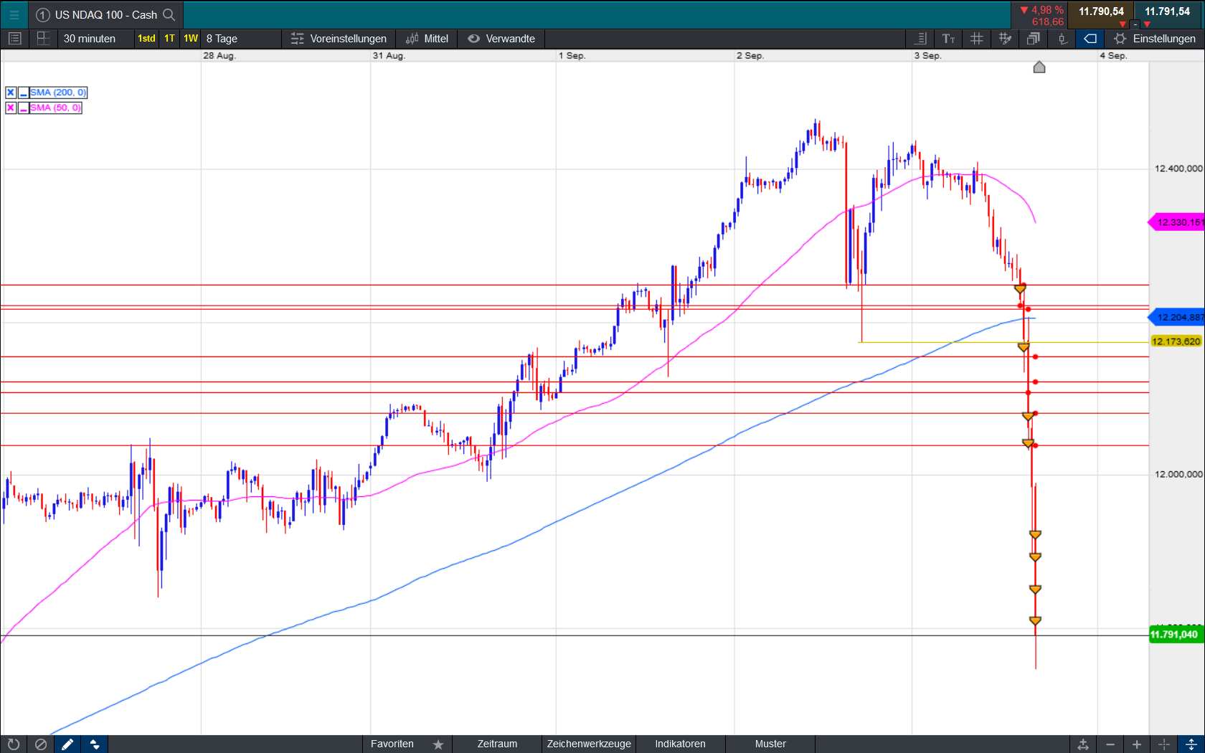Click the magnifier search icon beside US NDAQ 100
This screenshot has height=753, width=1205.
[x=169, y=14]
